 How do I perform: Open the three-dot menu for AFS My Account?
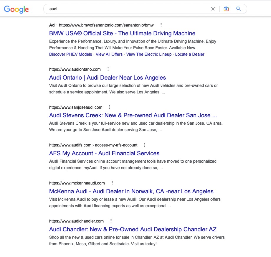click(144, 145)
